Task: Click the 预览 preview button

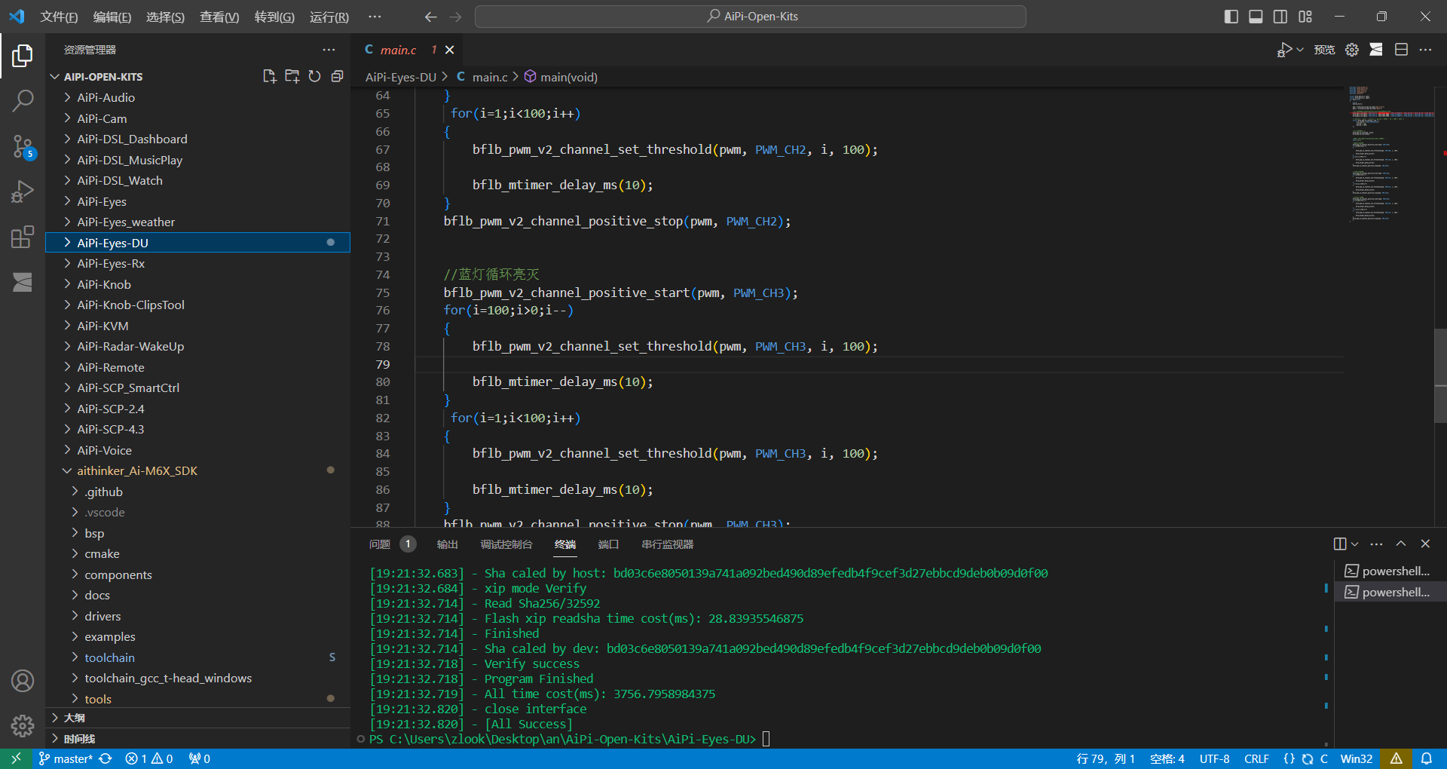Action: 1324,50
